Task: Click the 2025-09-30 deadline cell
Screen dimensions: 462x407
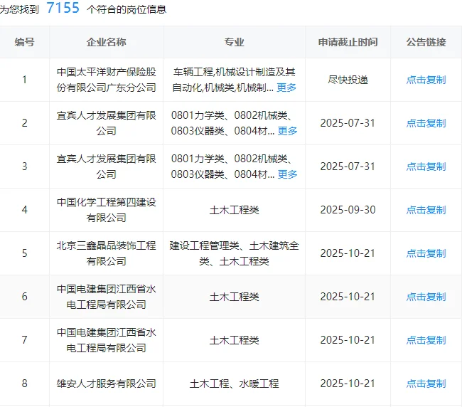Action: [348, 210]
